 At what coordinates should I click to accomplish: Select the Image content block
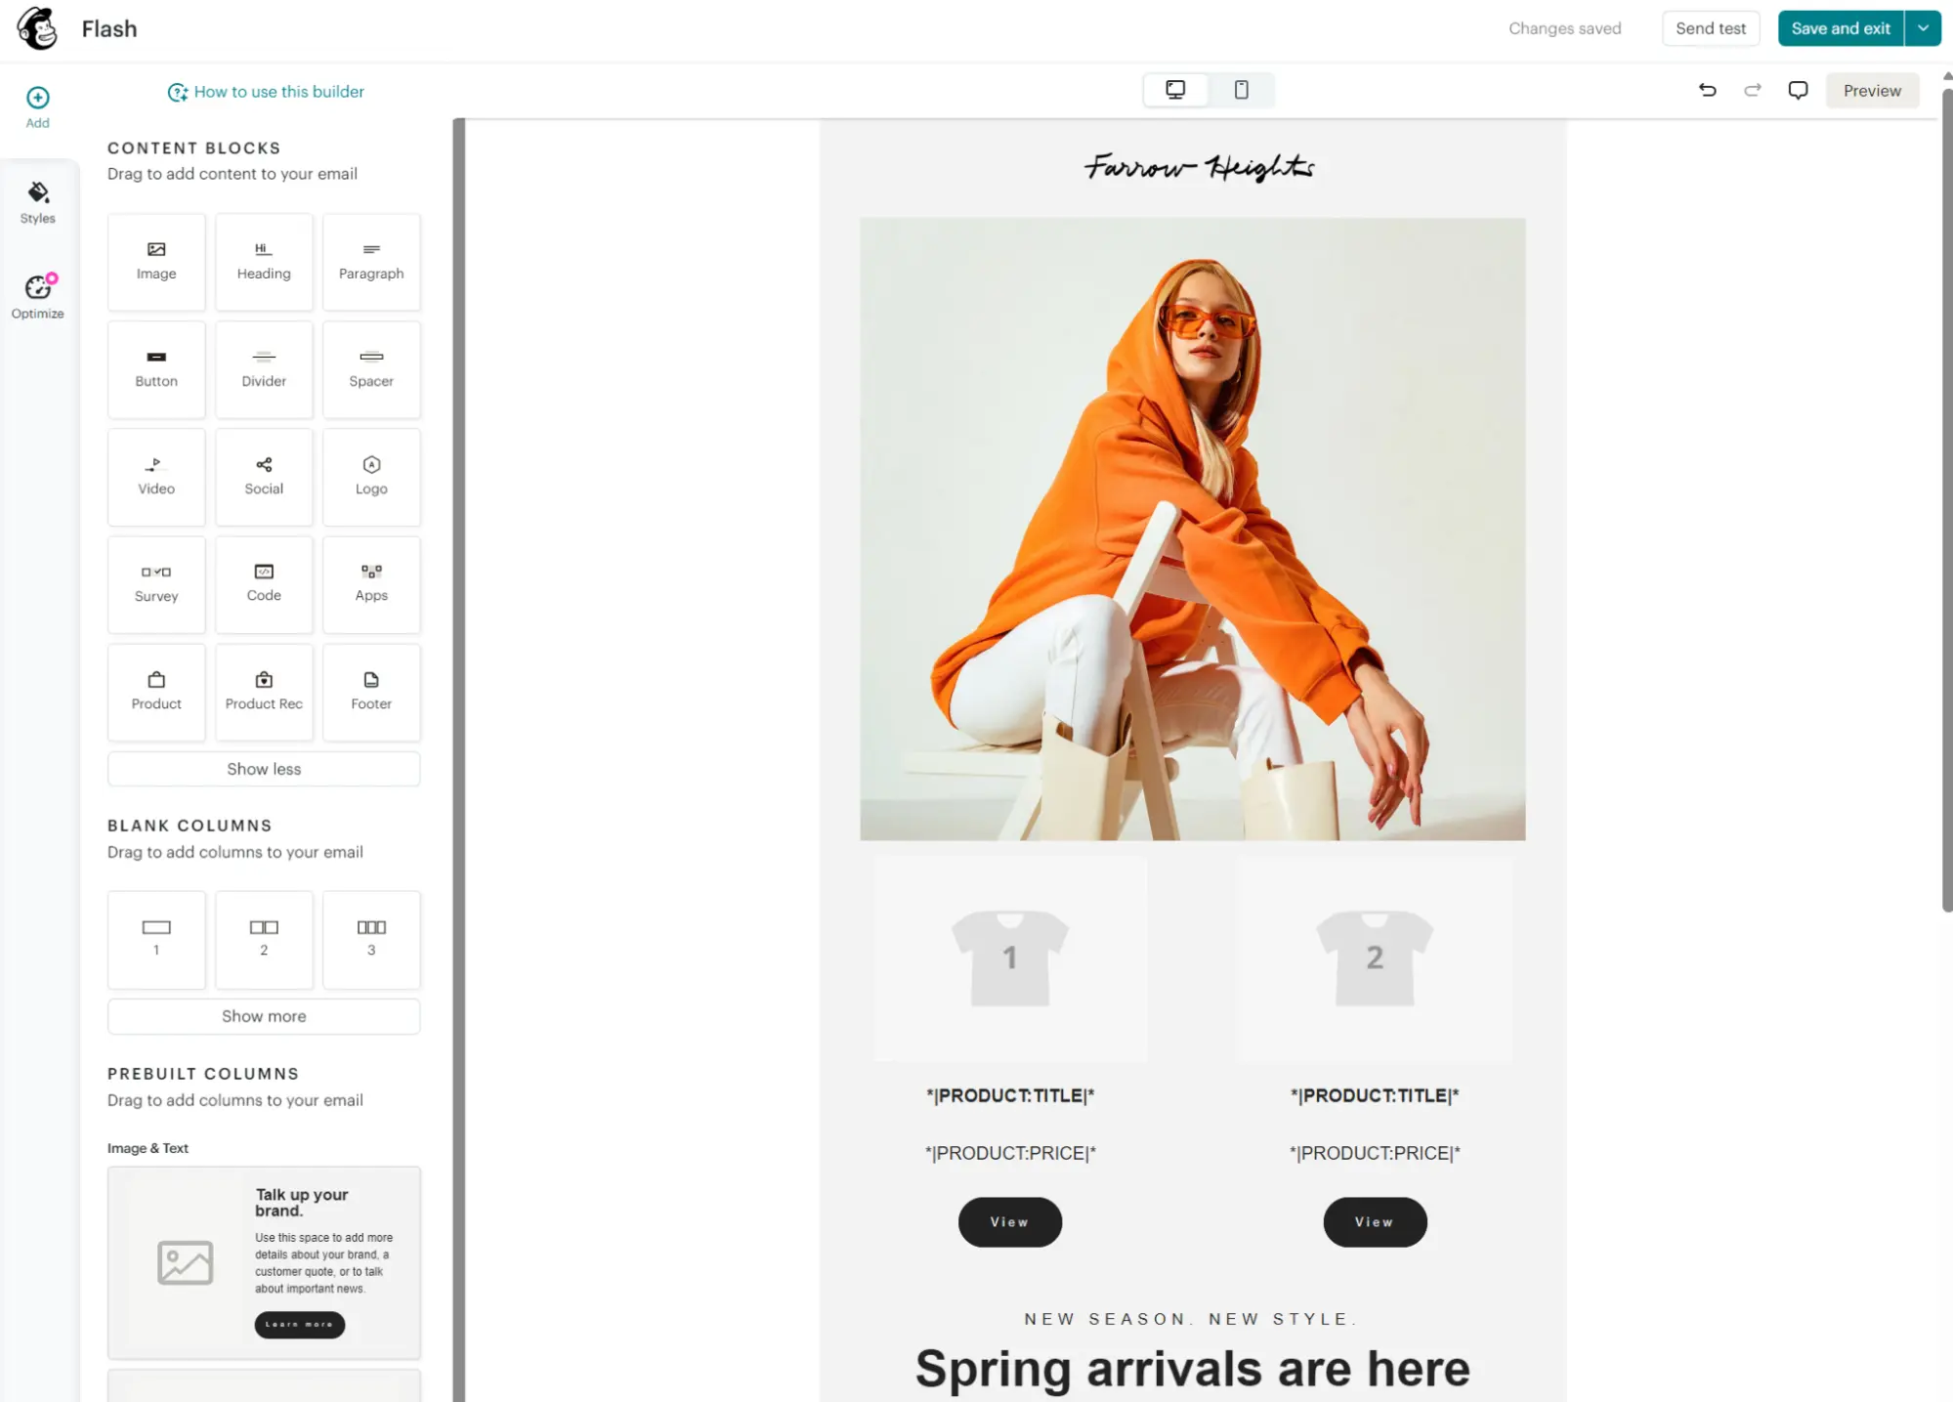156,262
